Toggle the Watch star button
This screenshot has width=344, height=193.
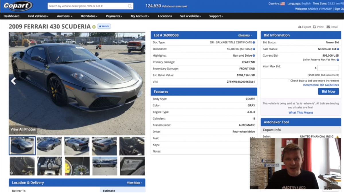[x=104, y=27]
